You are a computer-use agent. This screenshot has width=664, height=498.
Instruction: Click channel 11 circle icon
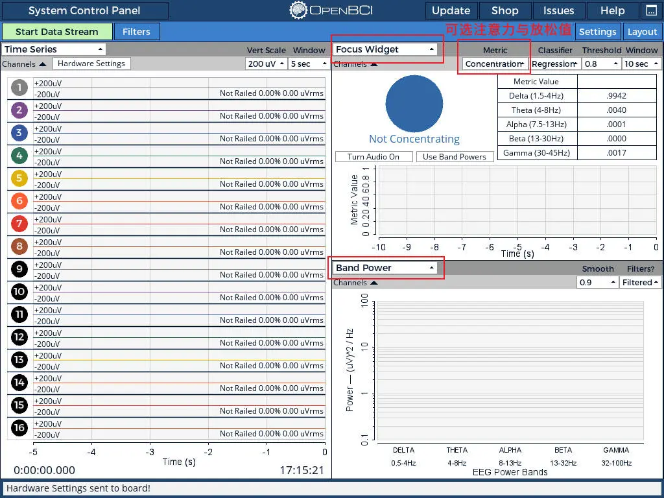pos(19,314)
